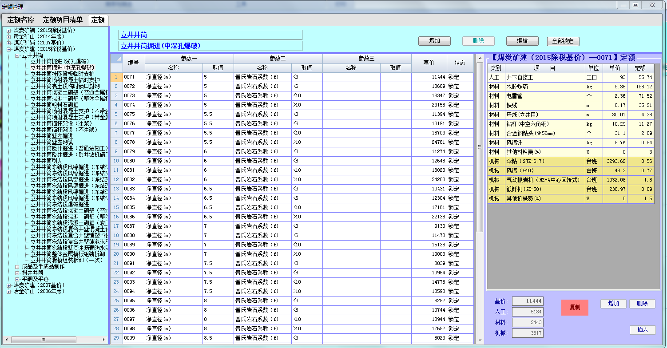Click cell with 编号 0080
This screenshot has height=348, width=667.
click(x=134, y=161)
